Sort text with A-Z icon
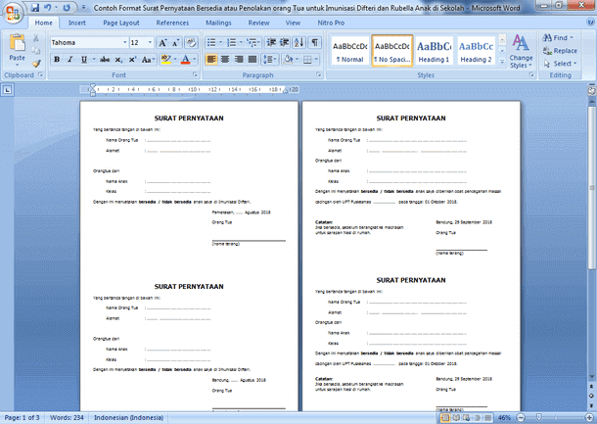The image size is (597, 424). [x=298, y=42]
